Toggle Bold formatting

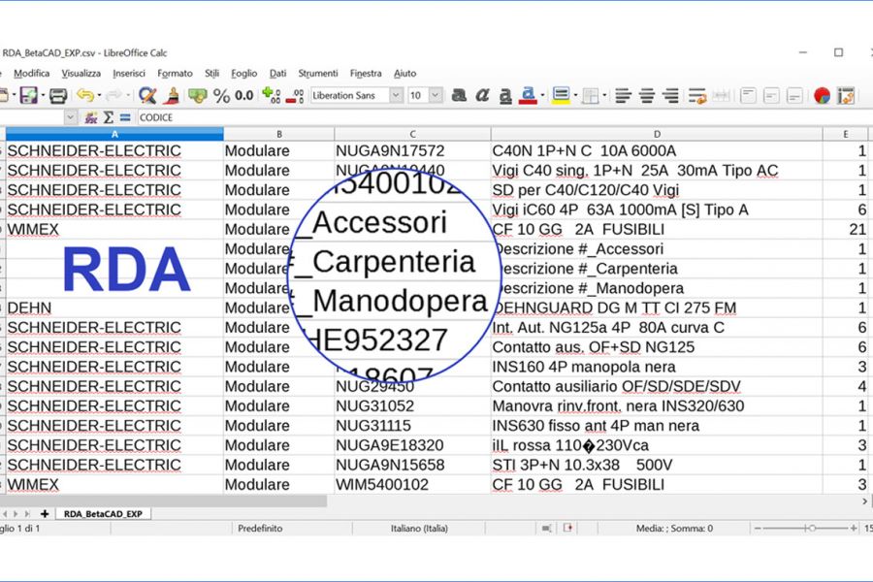click(460, 96)
